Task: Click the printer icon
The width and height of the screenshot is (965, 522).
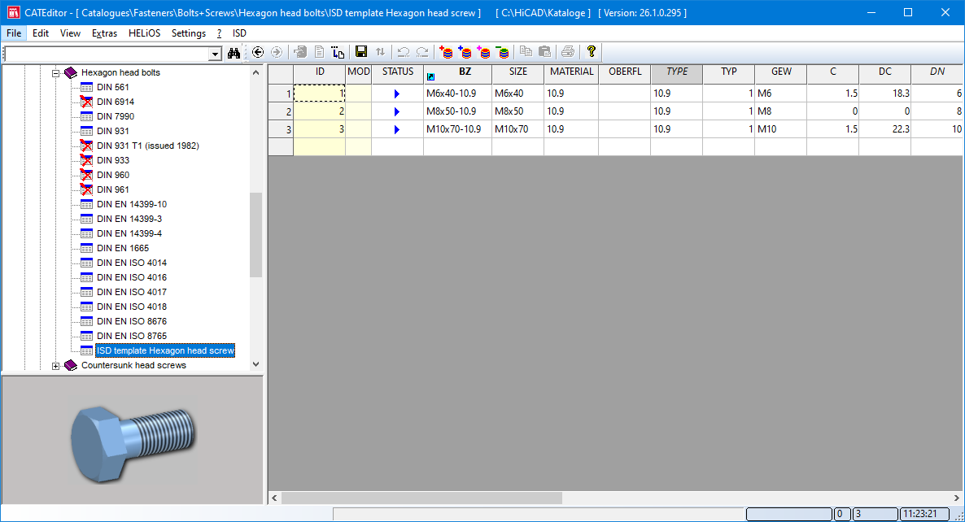Action: pyautogui.click(x=568, y=52)
